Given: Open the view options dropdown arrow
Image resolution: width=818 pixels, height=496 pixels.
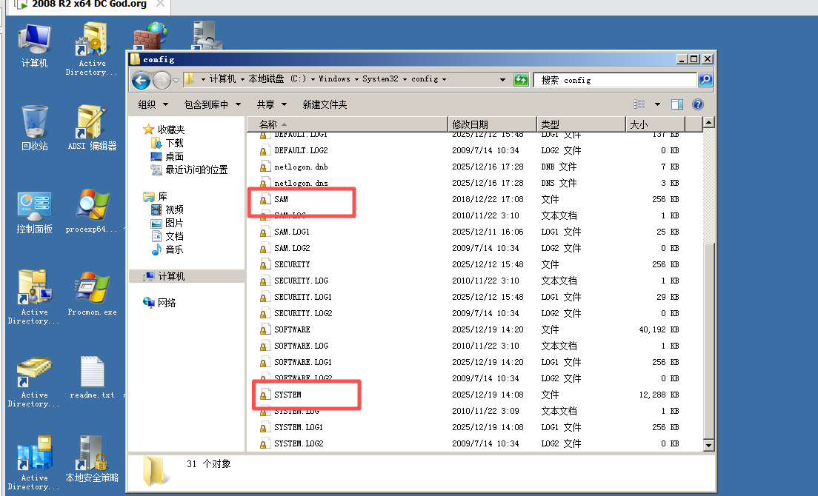Looking at the screenshot, I should click(x=657, y=104).
